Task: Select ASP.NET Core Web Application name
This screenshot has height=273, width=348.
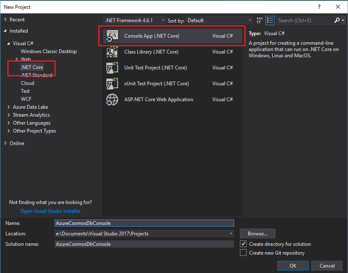Action: [x=159, y=100]
